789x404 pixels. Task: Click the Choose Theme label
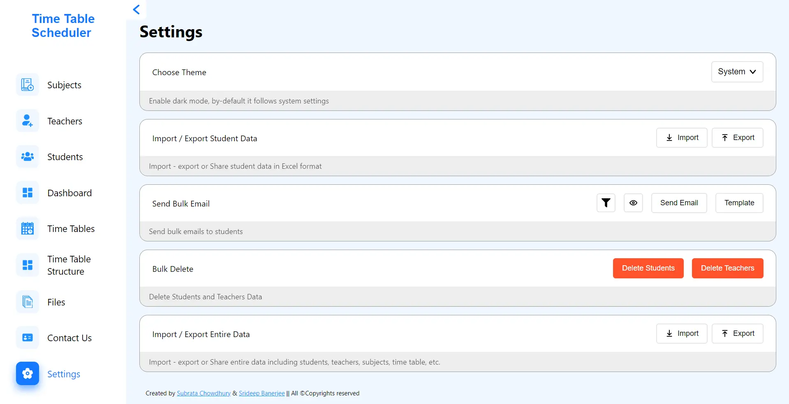coord(179,72)
